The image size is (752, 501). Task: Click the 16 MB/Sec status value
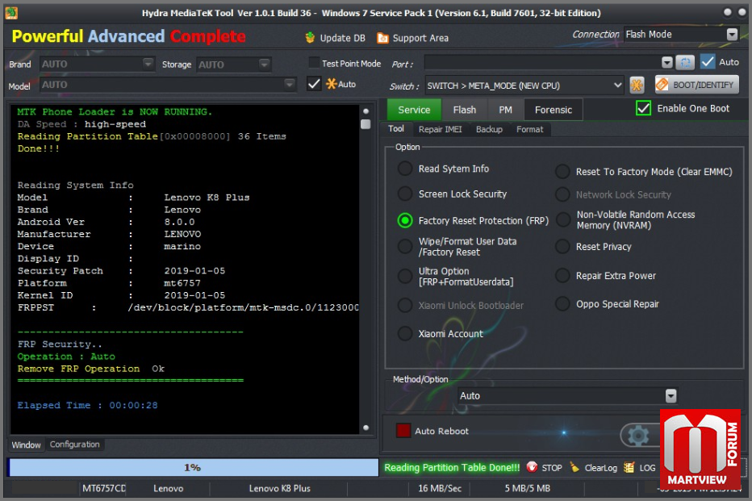[x=439, y=488]
